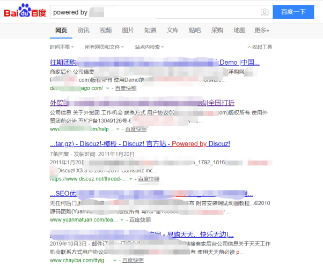Switch to the 视频 tab

[106, 31]
